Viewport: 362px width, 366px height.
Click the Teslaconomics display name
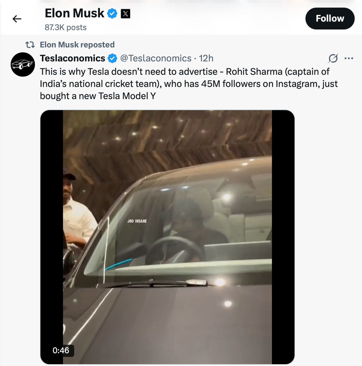(x=72, y=58)
